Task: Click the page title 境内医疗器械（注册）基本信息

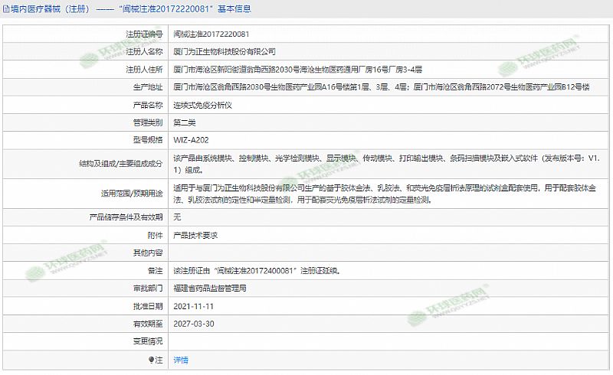Action: tap(130, 9)
